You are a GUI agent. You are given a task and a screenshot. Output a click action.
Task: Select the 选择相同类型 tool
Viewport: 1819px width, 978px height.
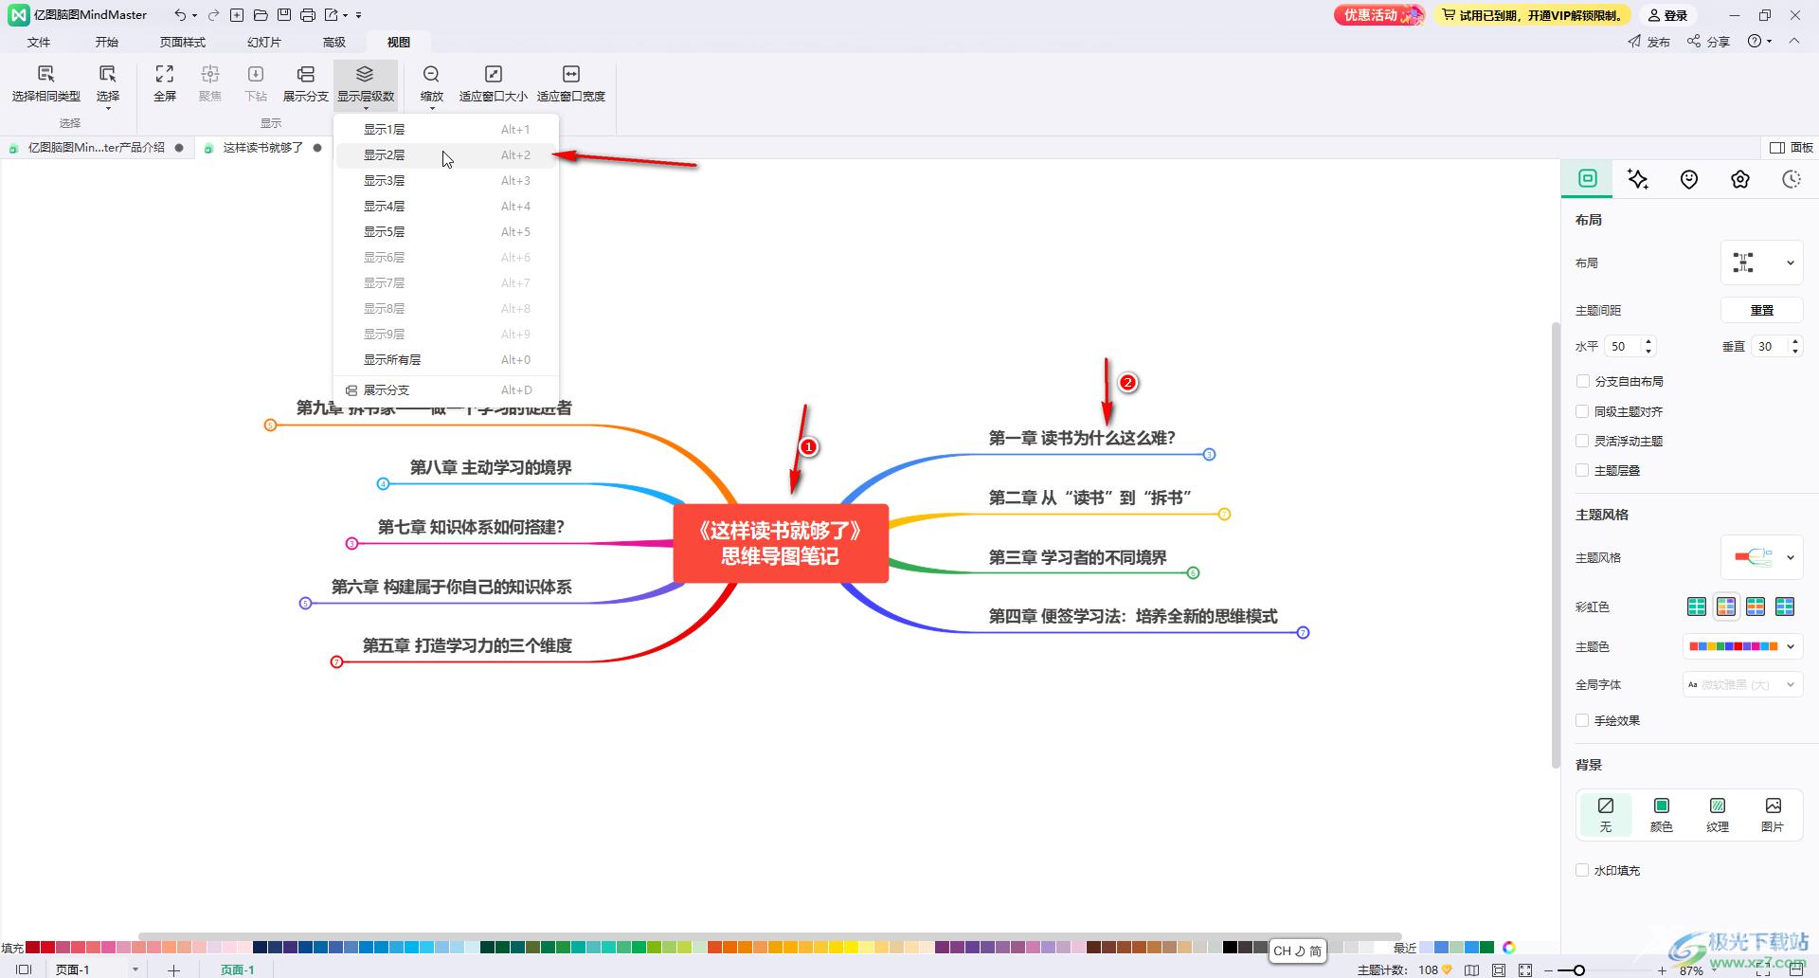(x=45, y=83)
